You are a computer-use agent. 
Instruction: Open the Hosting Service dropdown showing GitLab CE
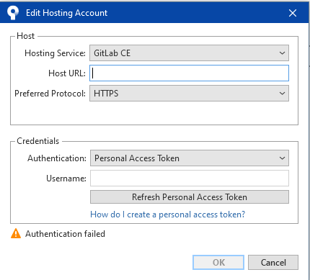[x=189, y=53]
